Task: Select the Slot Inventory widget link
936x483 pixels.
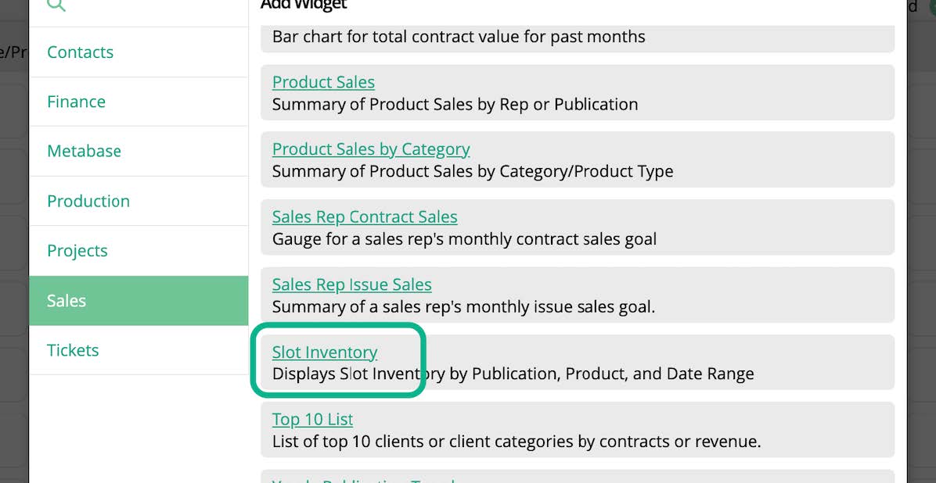Action: 325,352
